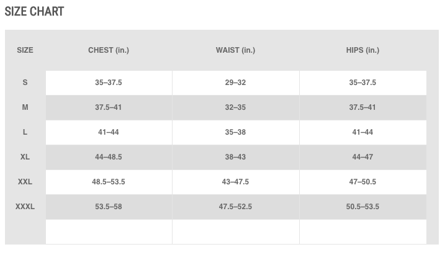Select the 53.5–58 chest value for XXXL

pyautogui.click(x=109, y=207)
